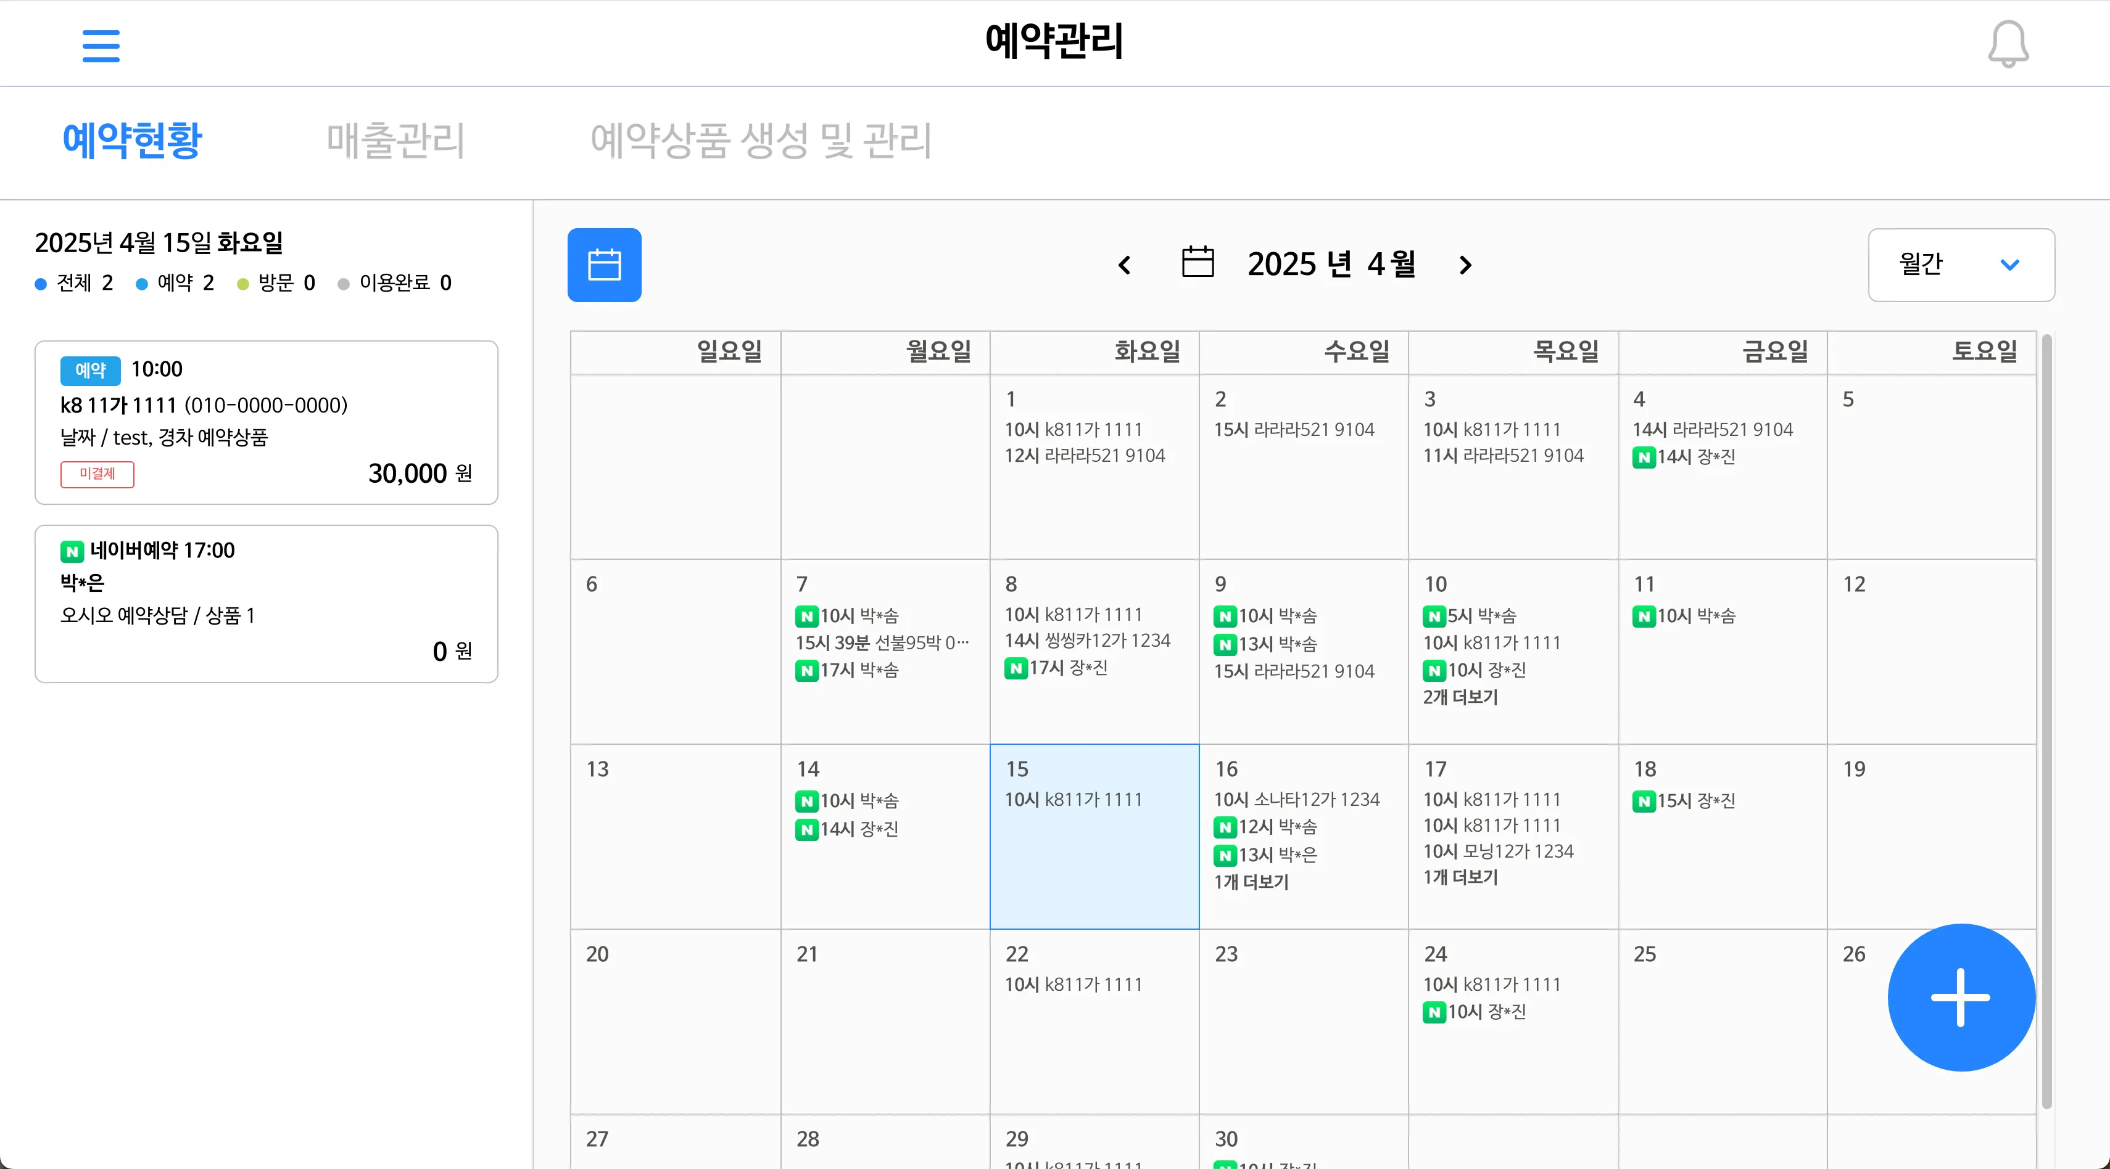Image resolution: width=2110 pixels, height=1169 pixels.
Task: Go to previous month arrow
Action: tap(1124, 265)
